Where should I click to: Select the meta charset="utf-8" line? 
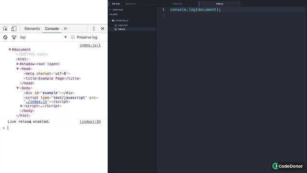(x=47, y=74)
